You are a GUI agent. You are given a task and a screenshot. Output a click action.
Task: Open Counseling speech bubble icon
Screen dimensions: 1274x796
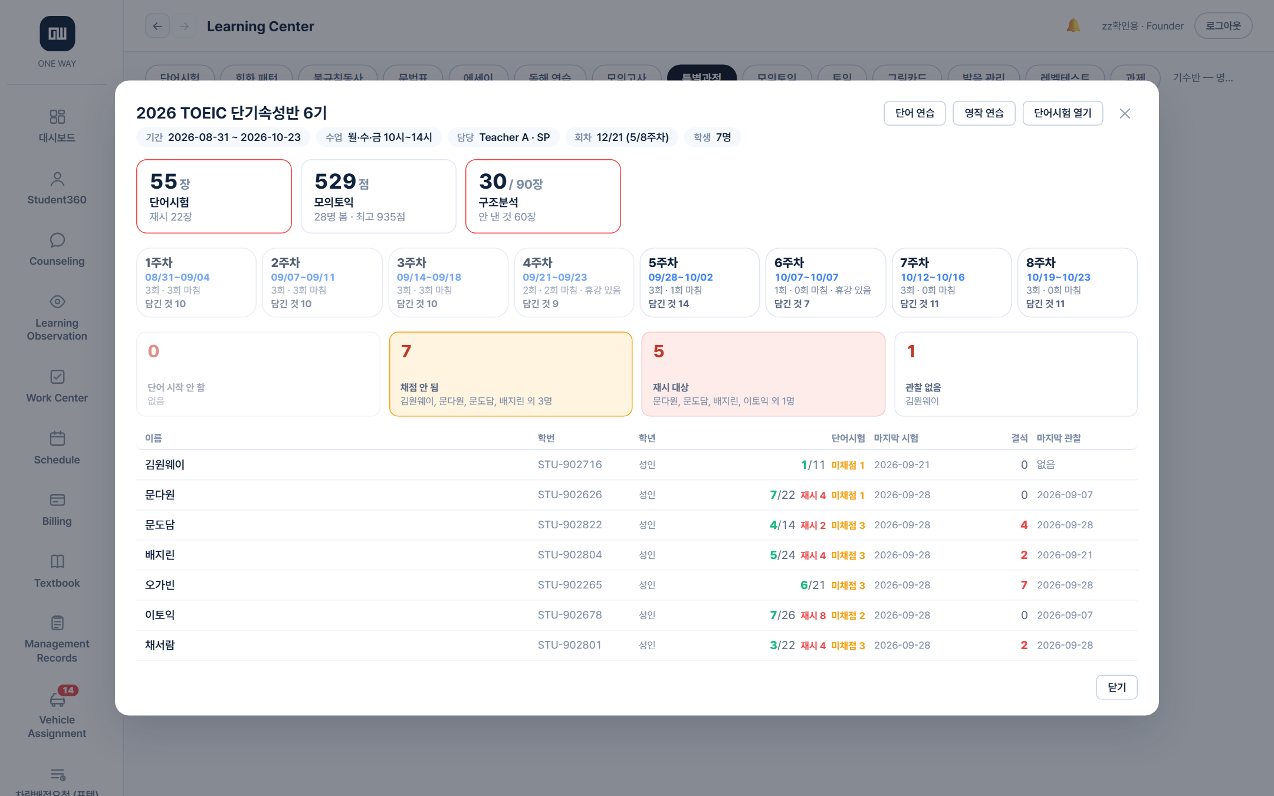(57, 240)
